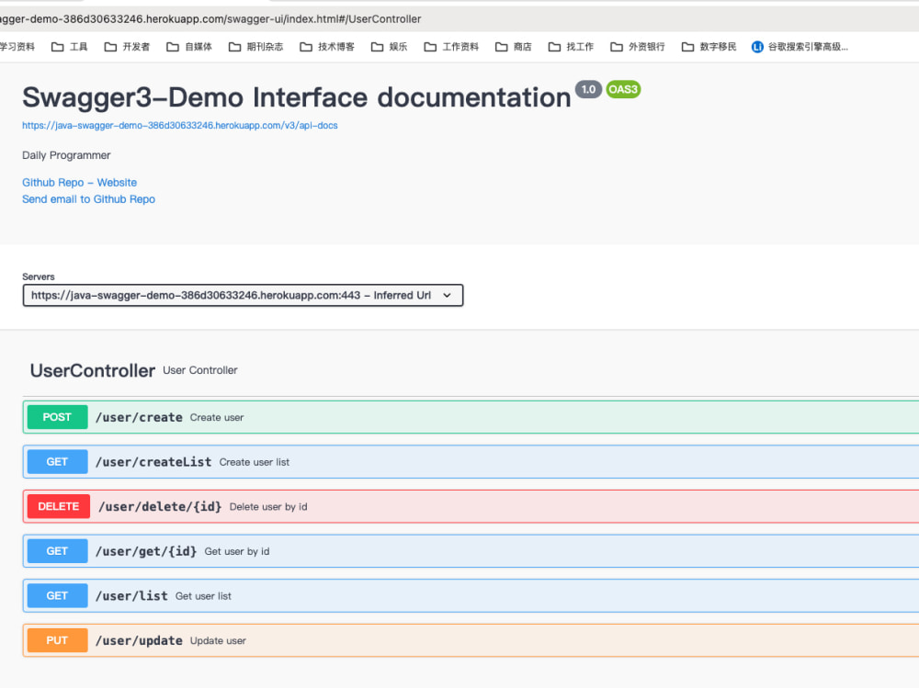This screenshot has width=919, height=688.
Task: Open the v3/api-docs URL link
Action: click(x=179, y=126)
